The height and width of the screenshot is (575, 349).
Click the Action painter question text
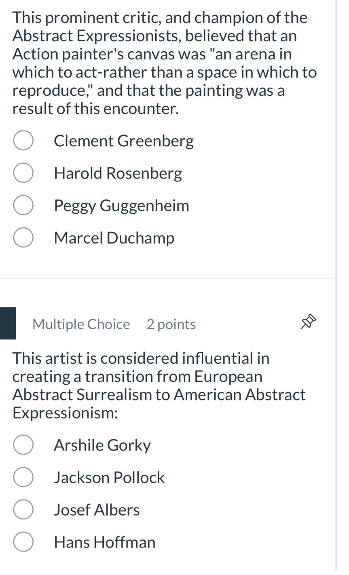162,63
